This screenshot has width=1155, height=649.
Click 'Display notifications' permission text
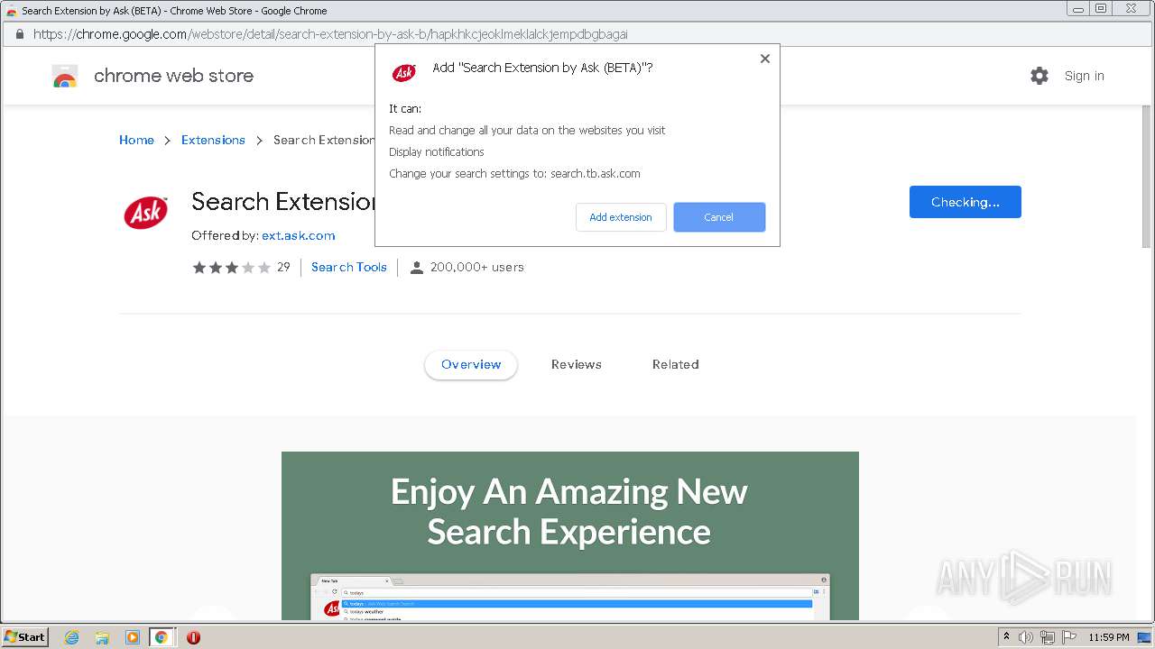pos(437,151)
